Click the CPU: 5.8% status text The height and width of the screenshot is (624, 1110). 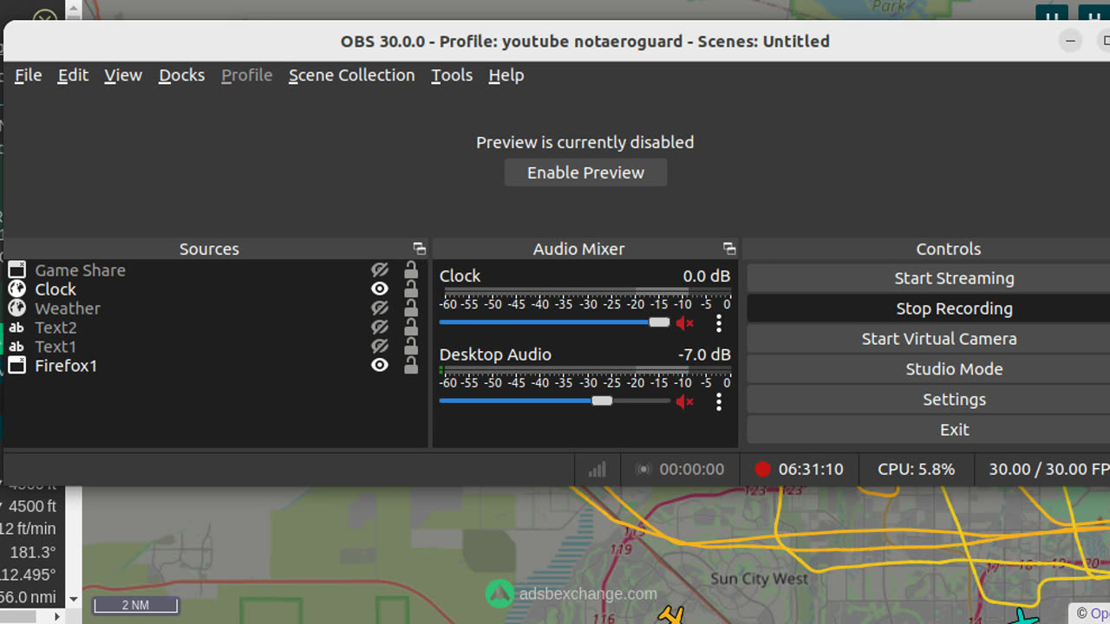click(916, 469)
